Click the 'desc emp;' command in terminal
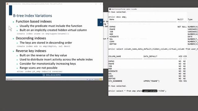The width and height of the screenshot is (198, 111). [x=121, y=17]
